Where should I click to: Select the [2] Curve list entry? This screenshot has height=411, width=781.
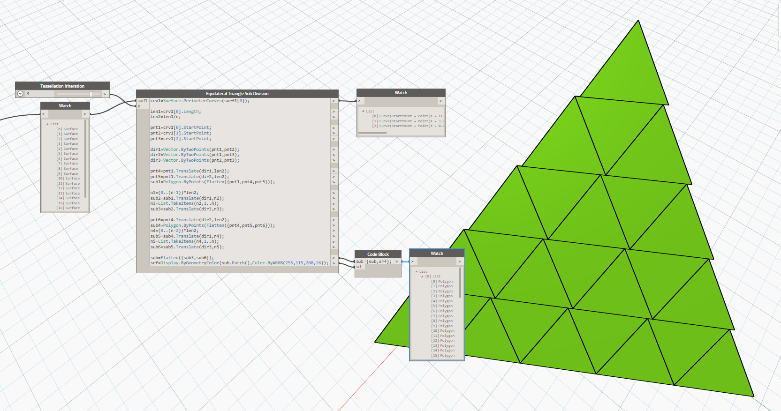click(x=408, y=126)
